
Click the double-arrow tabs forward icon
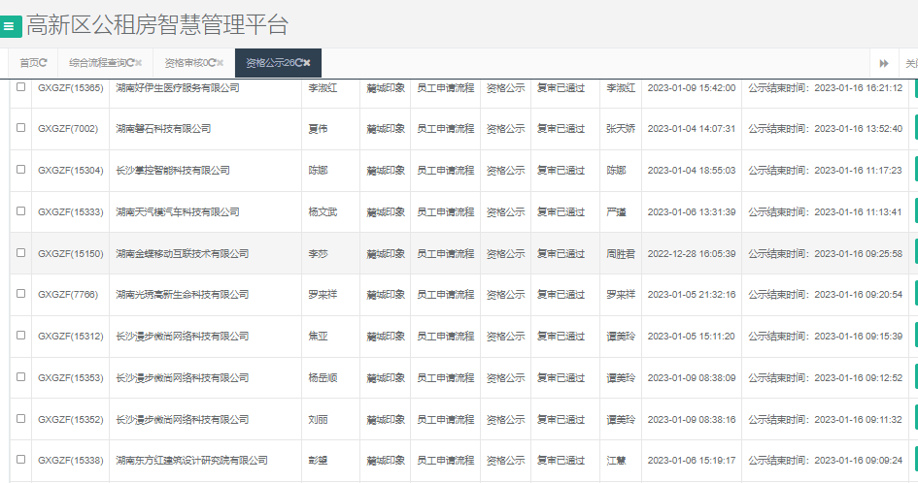pos(884,63)
